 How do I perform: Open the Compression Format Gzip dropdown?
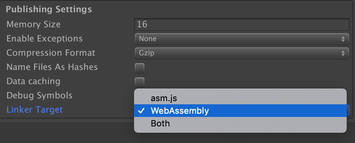tap(242, 53)
